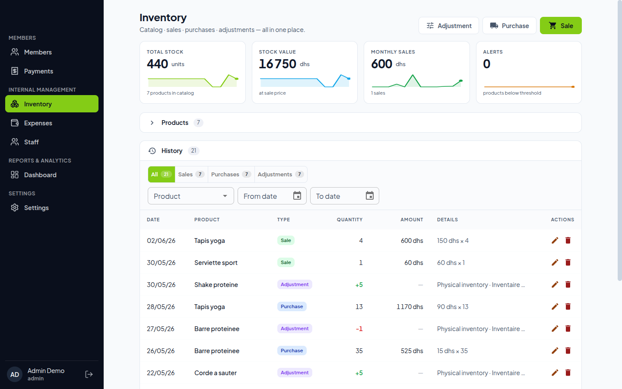Show All history entries tab
The width and height of the screenshot is (622, 389).
tap(162, 174)
